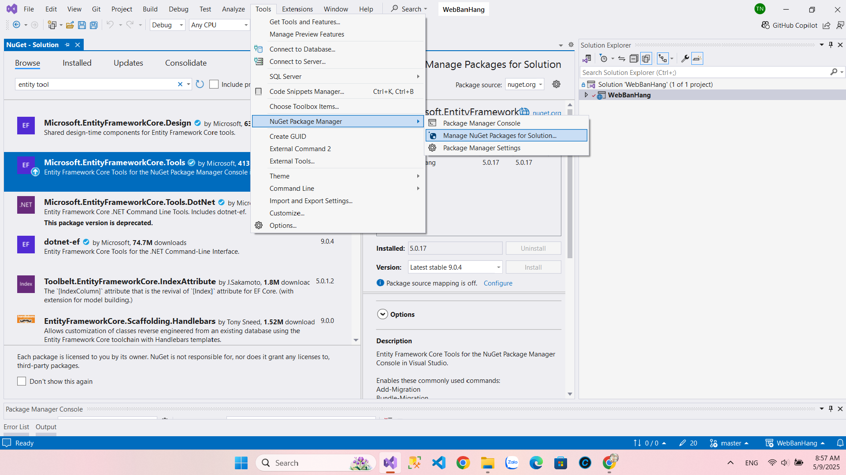Image resolution: width=846 pixels, height=475 pixels.
Task: Expand the WebBanHang project node
Action: [586, 95]
